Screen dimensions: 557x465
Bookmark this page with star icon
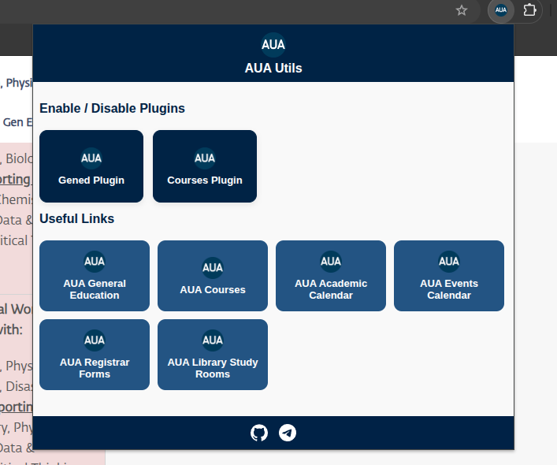(462, 10)
